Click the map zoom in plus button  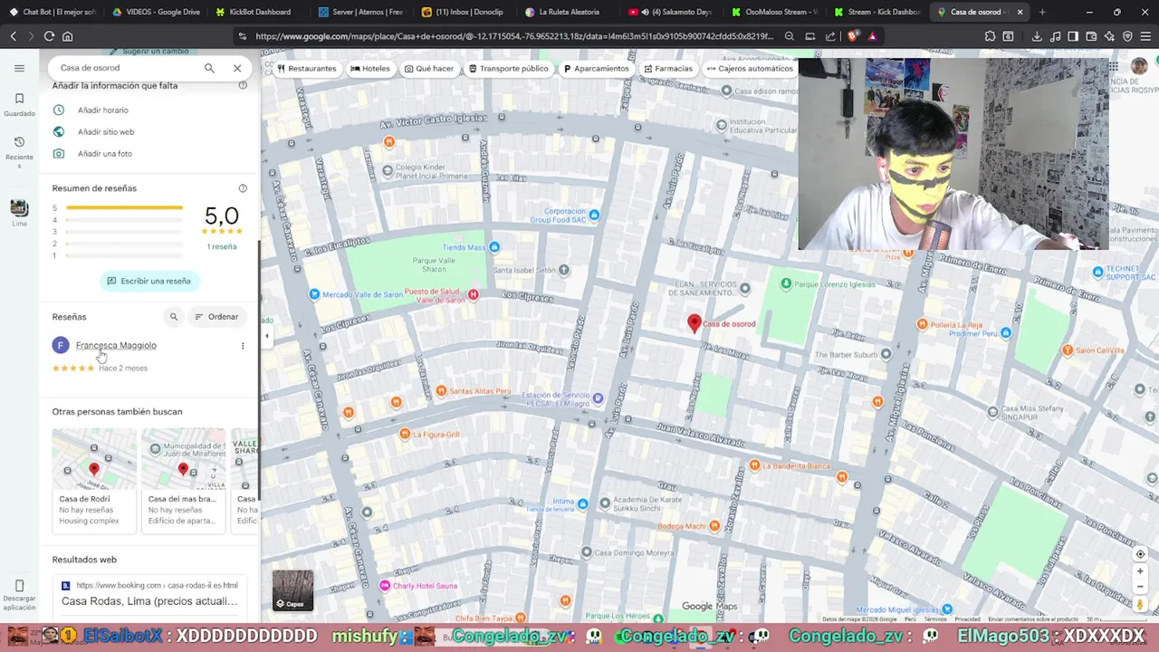(x=1140, y=571)
